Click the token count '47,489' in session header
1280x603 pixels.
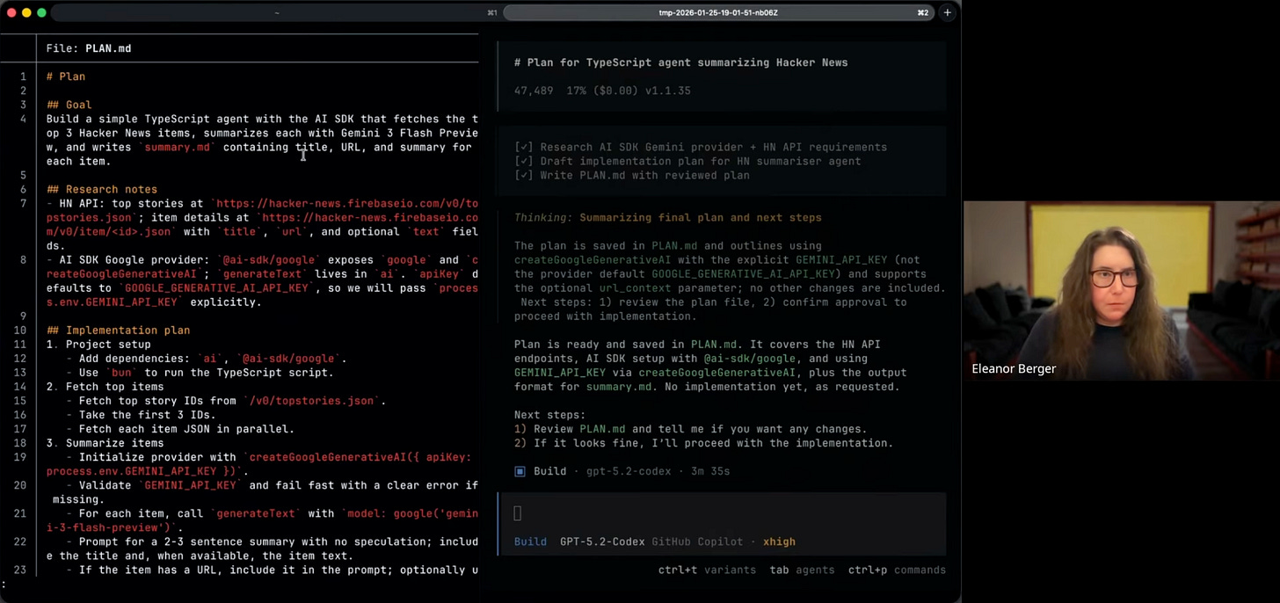(x=534, y=91)
